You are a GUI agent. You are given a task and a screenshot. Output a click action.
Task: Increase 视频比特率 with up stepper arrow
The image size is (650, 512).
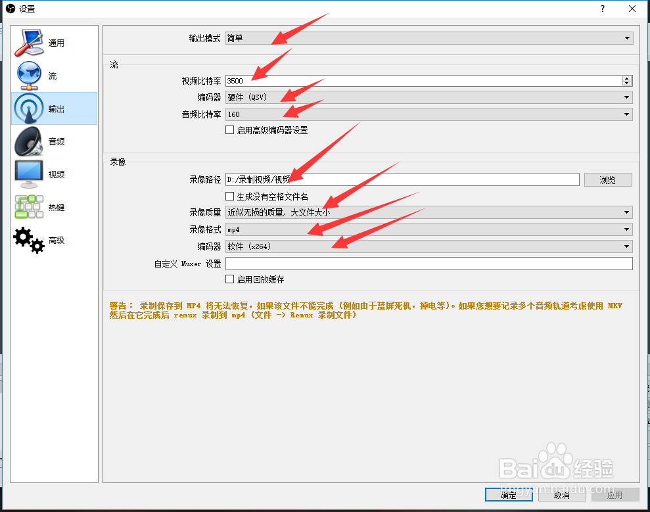(627, 78)
